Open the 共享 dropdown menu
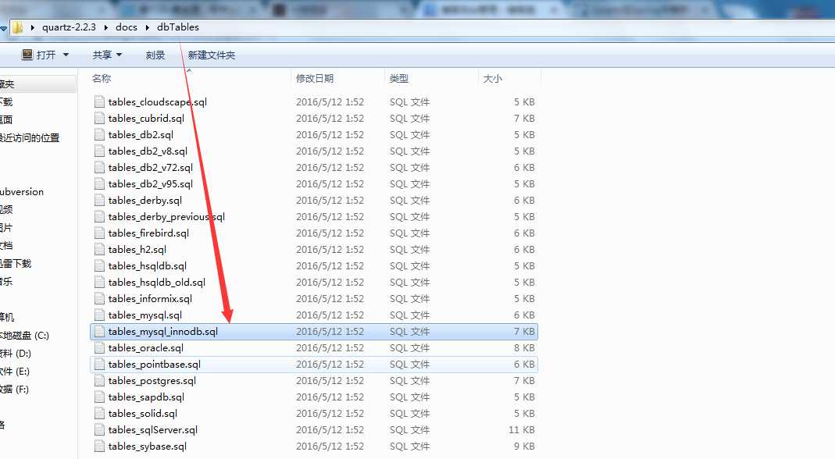The height and width of the screenshot is (459, 835). coord(107,55)
